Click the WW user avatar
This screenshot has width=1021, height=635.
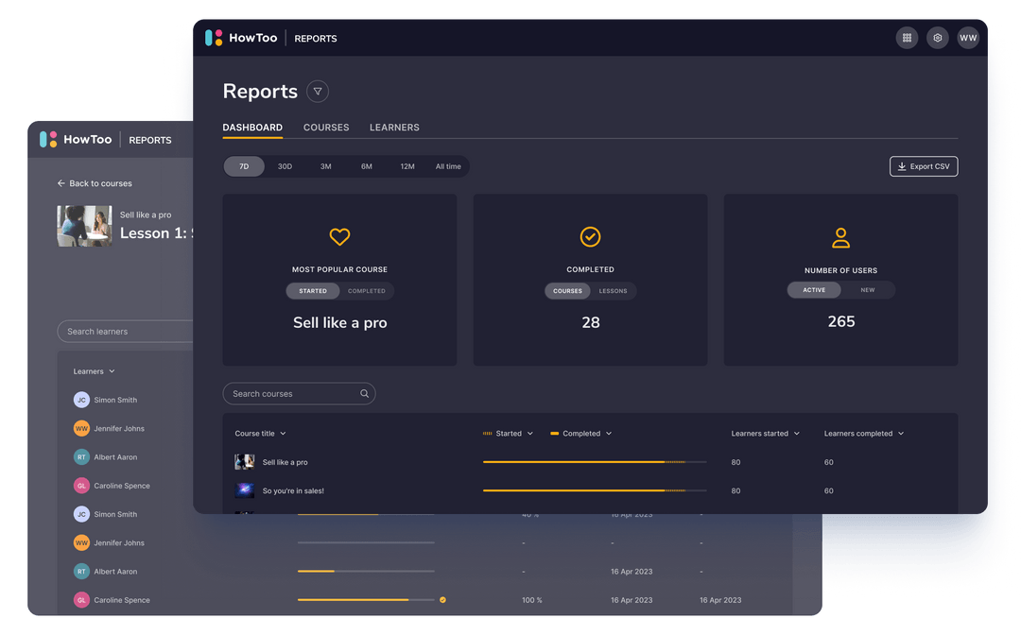(x=968, y=38)
